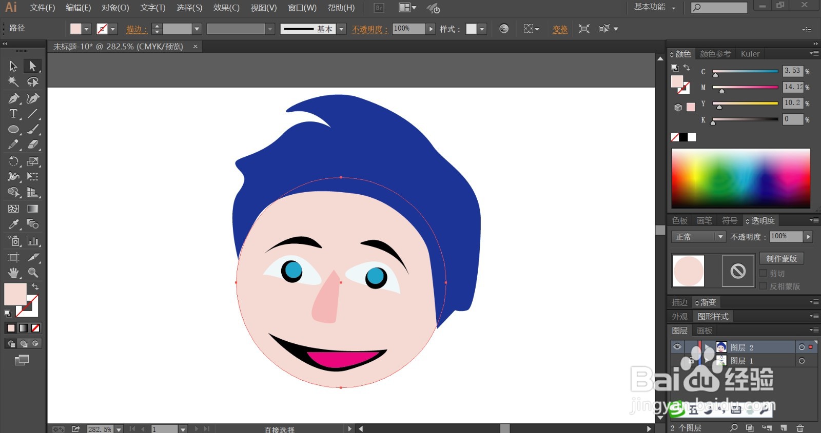This screenshot has height=433, width=821.
Task: Select the Rotate tool
Action: pos(13,161)
